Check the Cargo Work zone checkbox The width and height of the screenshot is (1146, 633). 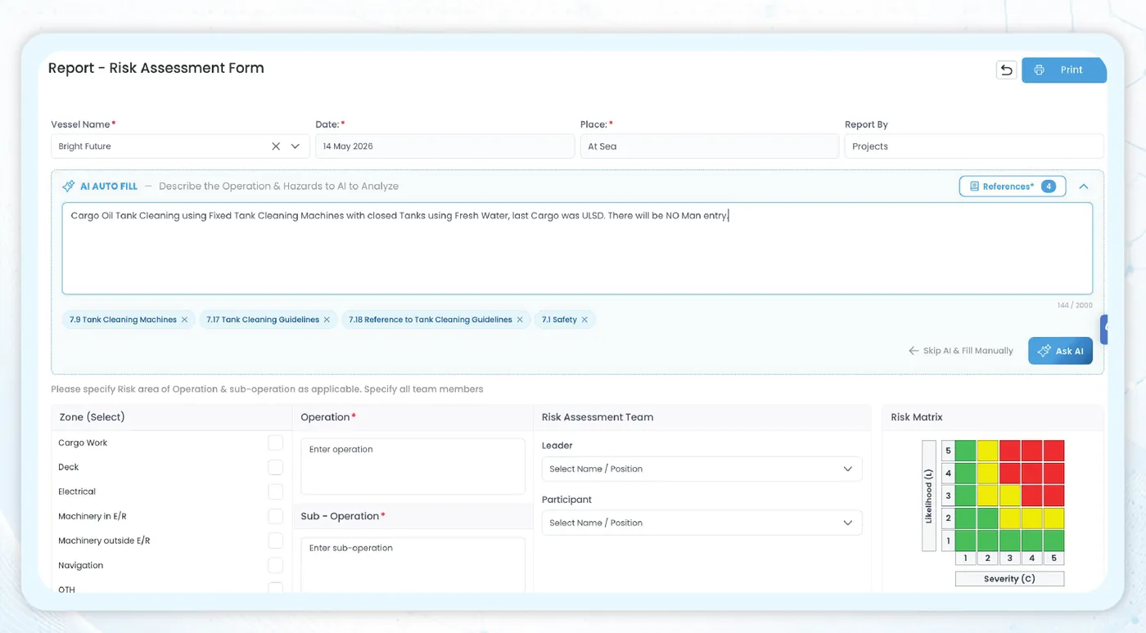275,442
